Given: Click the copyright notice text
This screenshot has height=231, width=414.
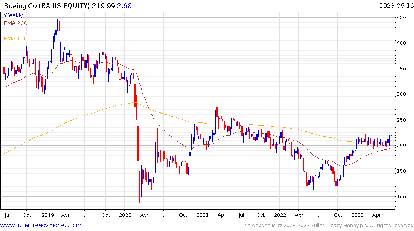Looking at the screenshot, I should pos(327,226).
